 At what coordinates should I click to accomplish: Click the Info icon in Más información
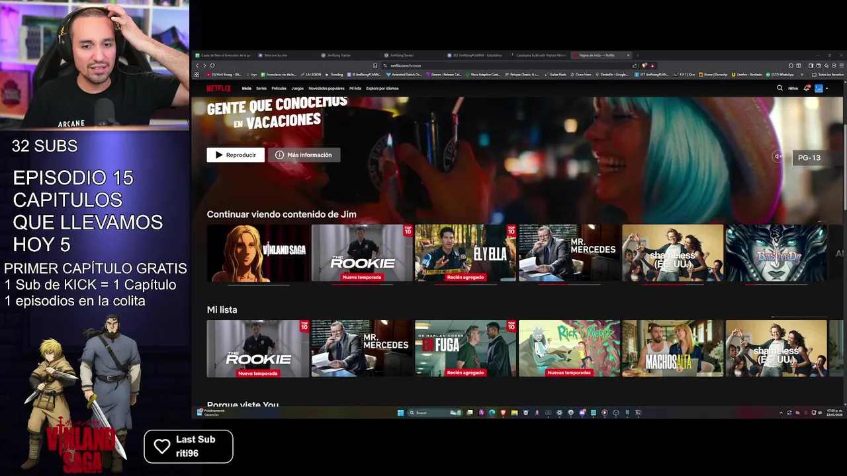(x=279, y=155)
